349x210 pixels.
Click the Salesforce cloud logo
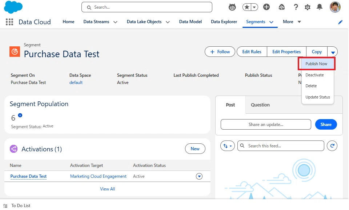13,7
